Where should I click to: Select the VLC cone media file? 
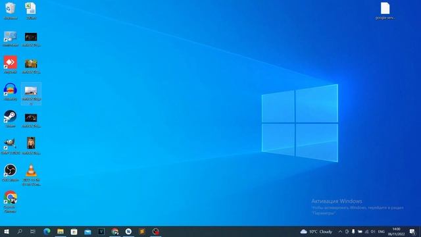tap(31, 175)
